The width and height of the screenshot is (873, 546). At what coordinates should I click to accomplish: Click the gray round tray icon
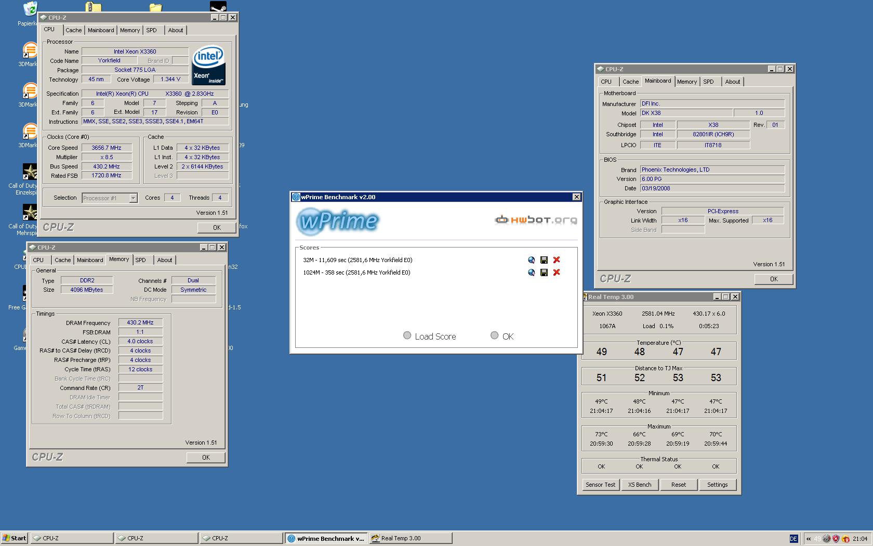point(827,539)
